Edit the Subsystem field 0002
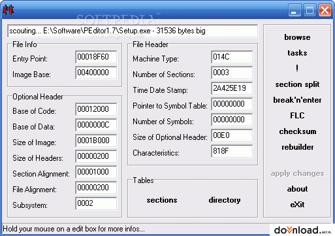This screenshot has height=236, width=335. coord(96,203)
